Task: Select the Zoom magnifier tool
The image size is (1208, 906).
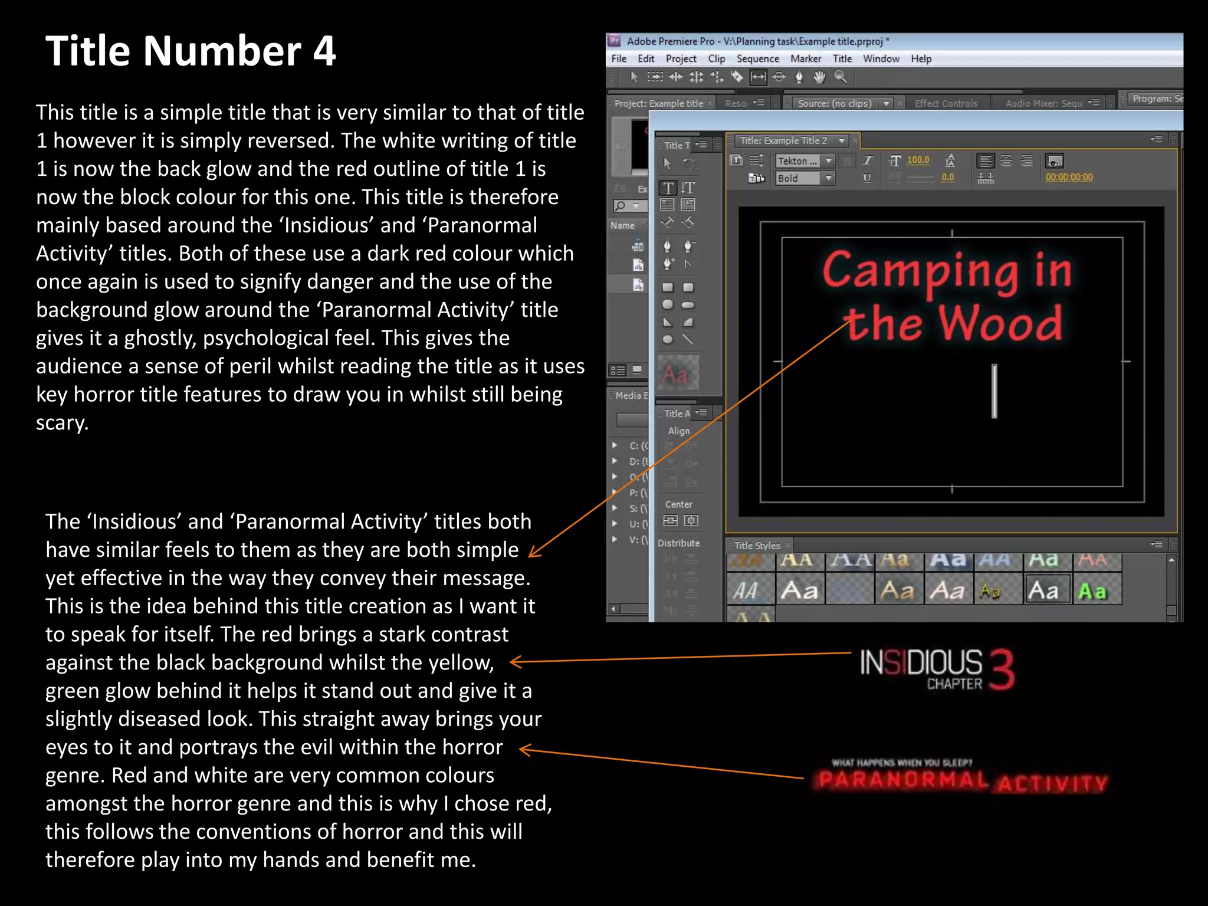Action: (841, 77)
